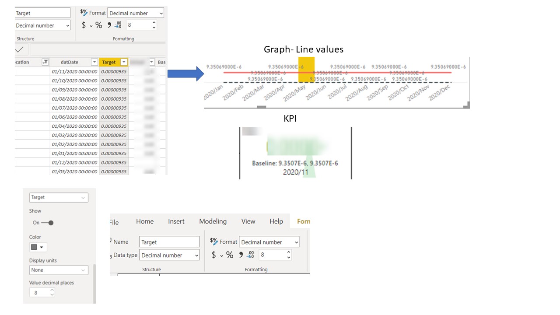Open the Decimal number data type dropdown above the data table
The height and width of the screenshot is (315, 560).
pyautogui.click(x=42, y=25)
